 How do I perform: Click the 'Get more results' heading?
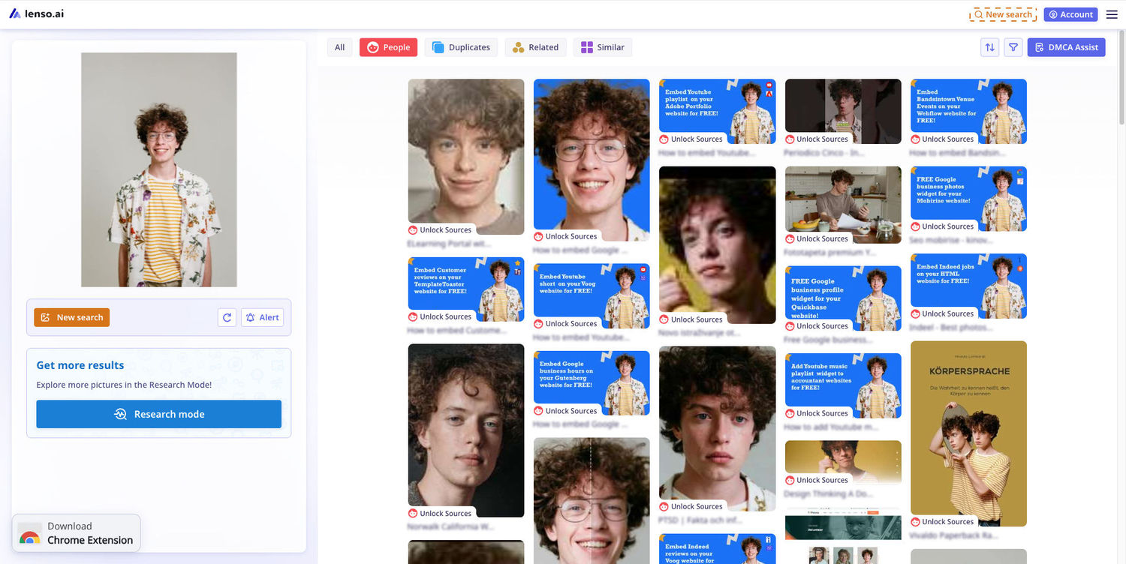(80, 365)
